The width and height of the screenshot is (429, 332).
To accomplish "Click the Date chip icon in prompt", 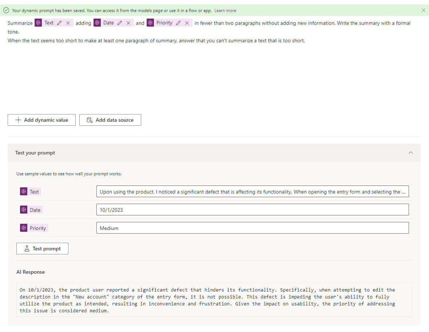I will click(x=97, y=23).
